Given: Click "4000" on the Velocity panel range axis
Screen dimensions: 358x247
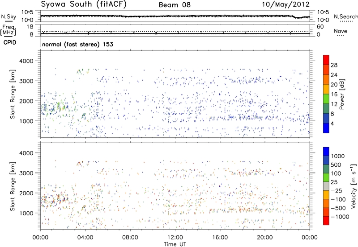Looking at the screenshot, I should 26,153.
